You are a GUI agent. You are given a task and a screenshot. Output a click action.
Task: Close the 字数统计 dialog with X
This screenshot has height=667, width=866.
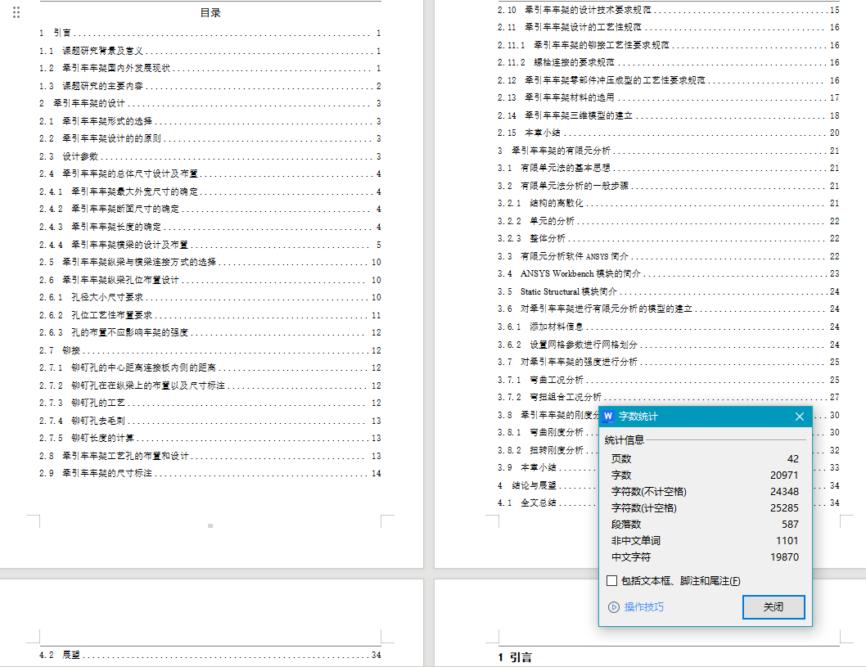[x=799, y=417]
